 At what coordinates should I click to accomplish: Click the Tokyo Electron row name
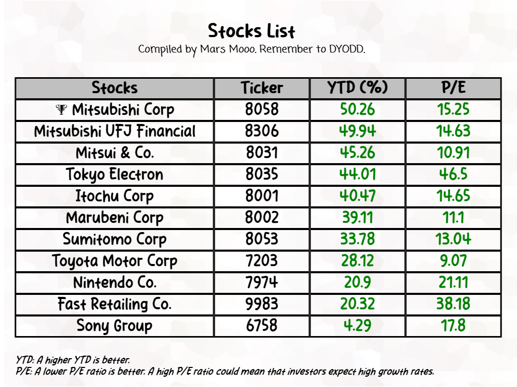click(114, 174)
